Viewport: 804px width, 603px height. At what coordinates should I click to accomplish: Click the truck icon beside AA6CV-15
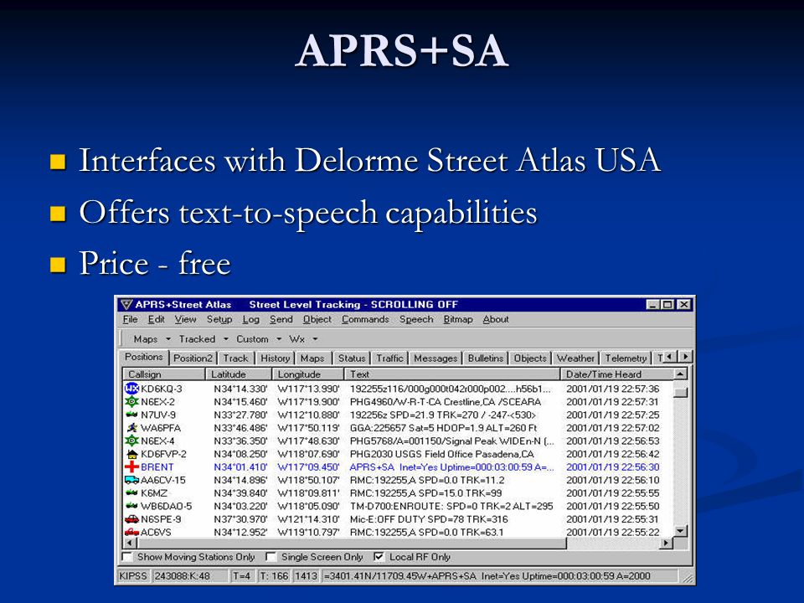131,480
